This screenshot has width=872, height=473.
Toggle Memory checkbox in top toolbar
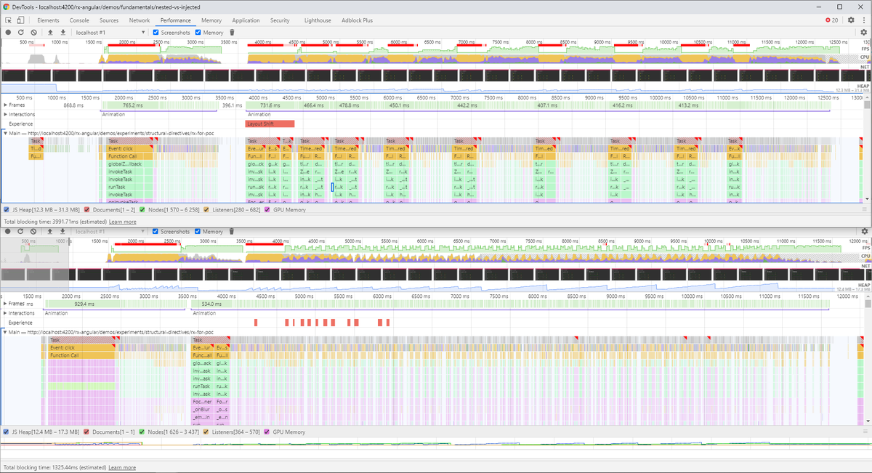coord(198,32)
